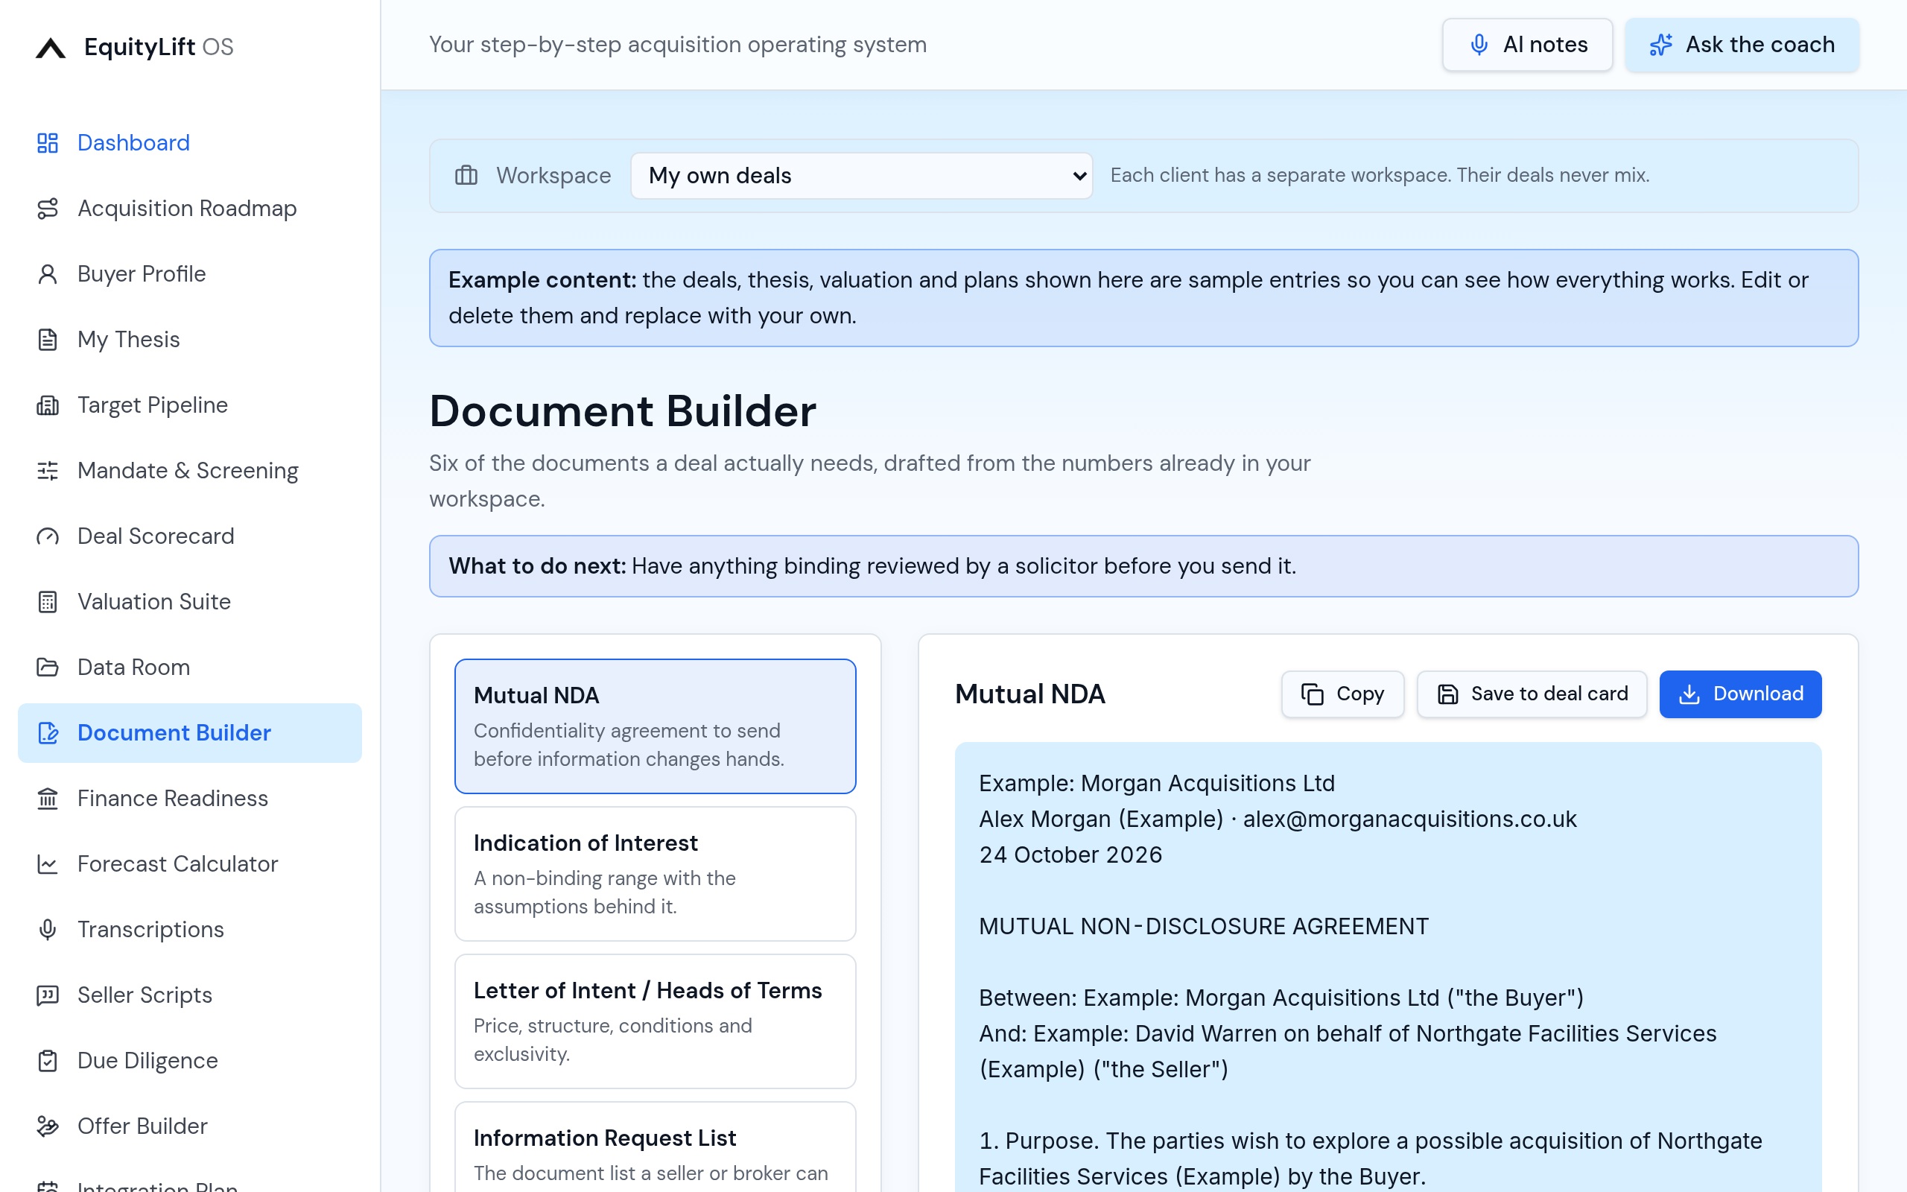Click 'MUTUAL NON-DISCLOSURE AGREEMENT' heading text

click(x=1203, y=926)
